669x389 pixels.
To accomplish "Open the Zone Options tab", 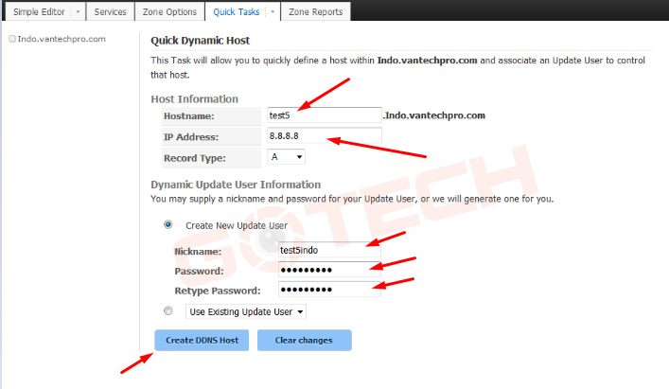I will [171, 11].
